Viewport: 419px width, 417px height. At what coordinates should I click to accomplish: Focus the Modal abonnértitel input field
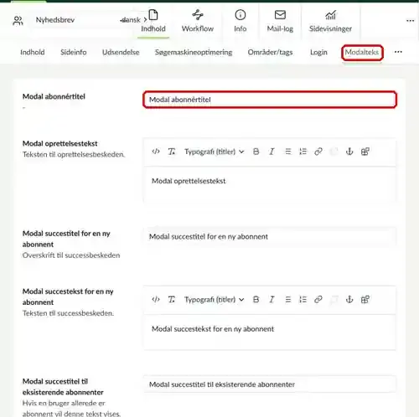[270, 100]
